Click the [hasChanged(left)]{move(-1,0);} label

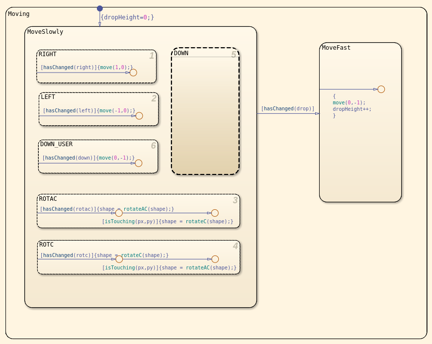click(x=89, y=110)
